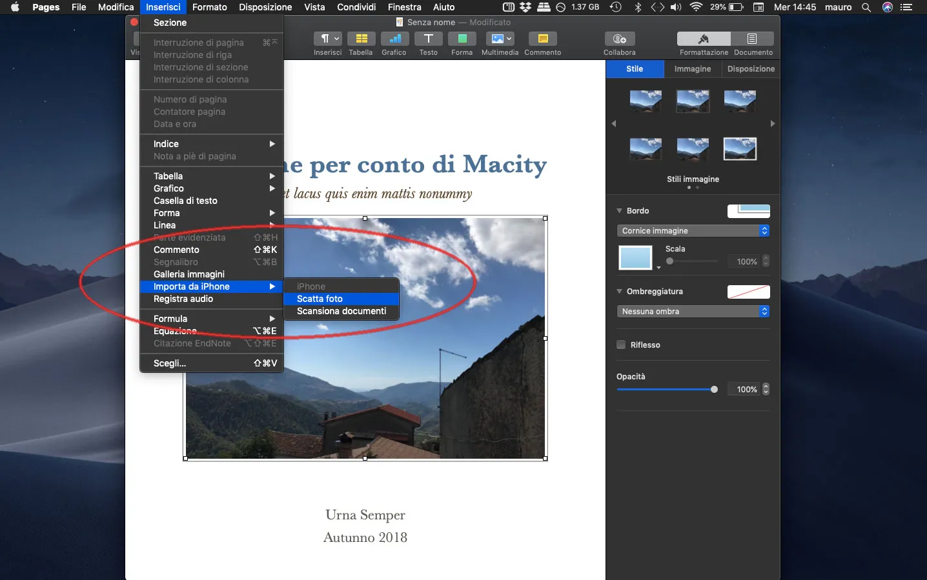The height and width of the screenshot is (580, 927).
Task: Choose Casella di testo menu item
Action: click(212, 201)
